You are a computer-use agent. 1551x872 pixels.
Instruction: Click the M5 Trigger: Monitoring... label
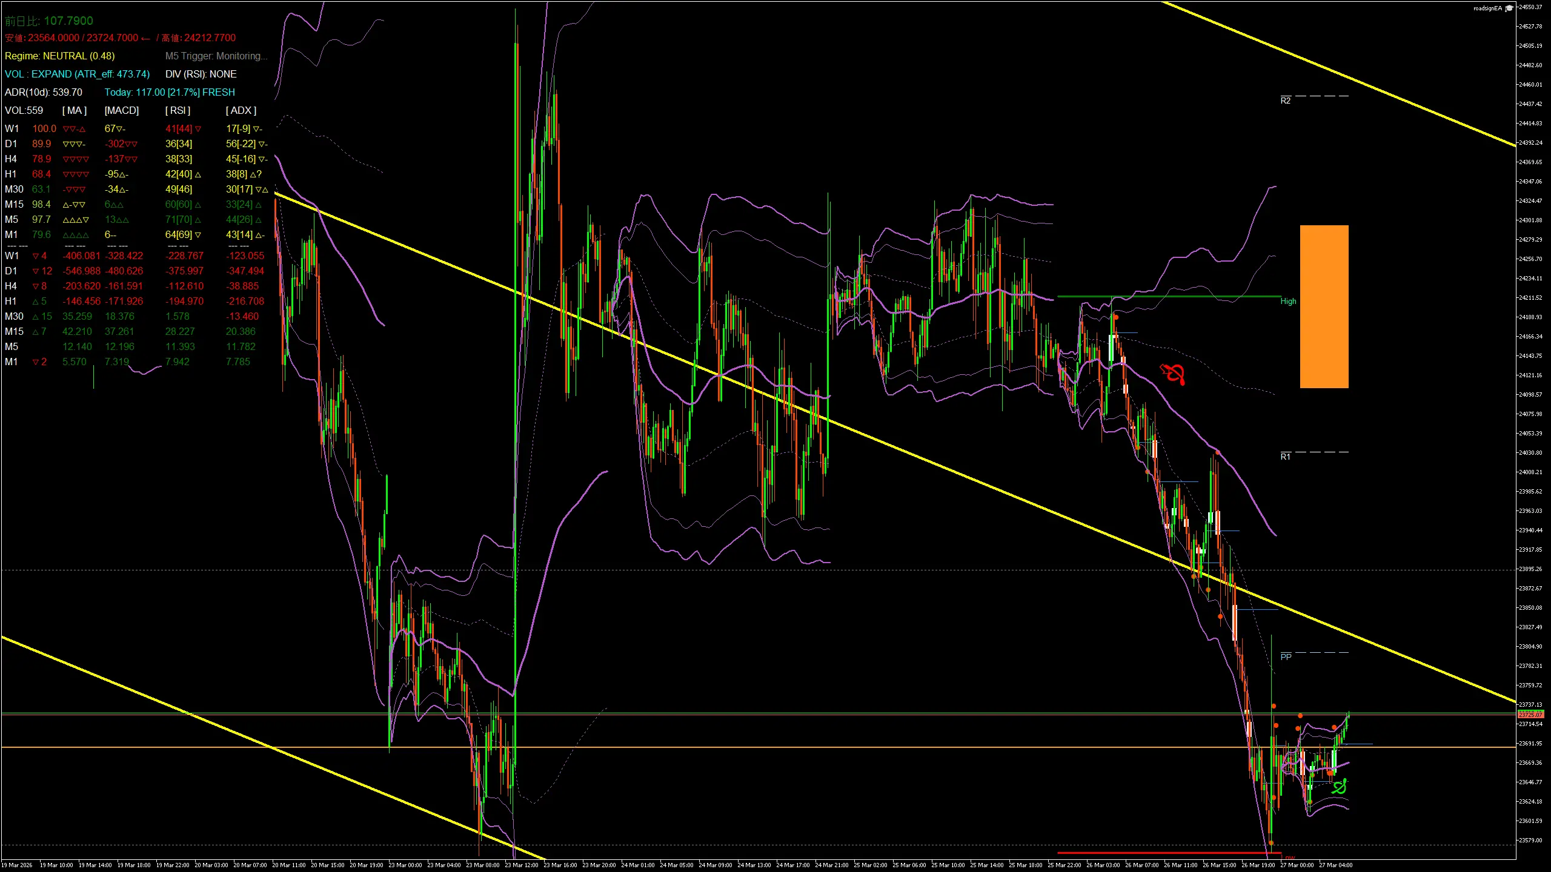(x=216, y=56)
